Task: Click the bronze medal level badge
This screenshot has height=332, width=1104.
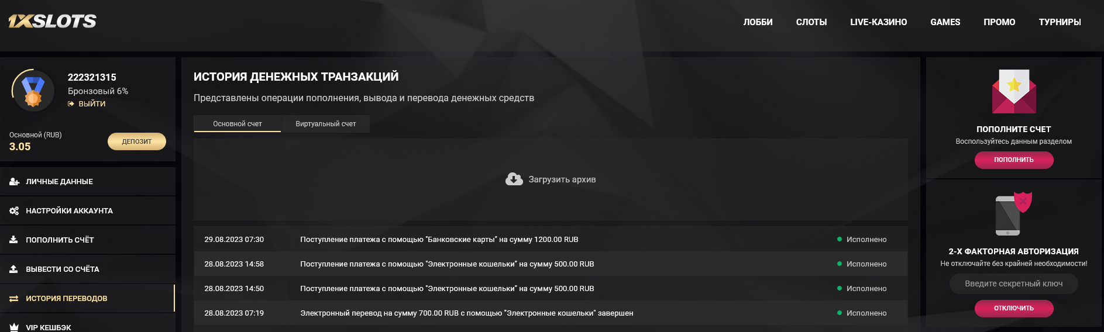Action: (33, 92)
